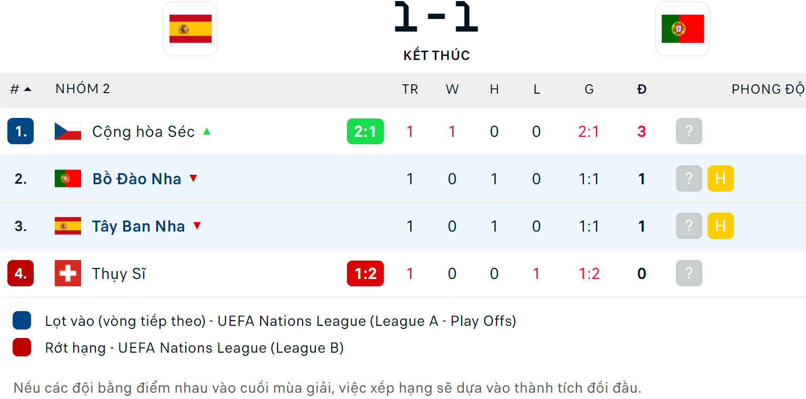Click the TR matches played column header

tap(410, 89)
